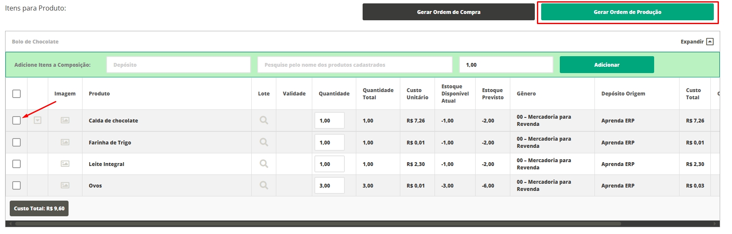Focus the product name search field
This screenshot has width=732, height=234.
(x=355, y=65)
